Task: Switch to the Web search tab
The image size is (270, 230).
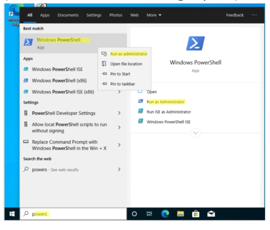Action: click(x=134, y=15)
